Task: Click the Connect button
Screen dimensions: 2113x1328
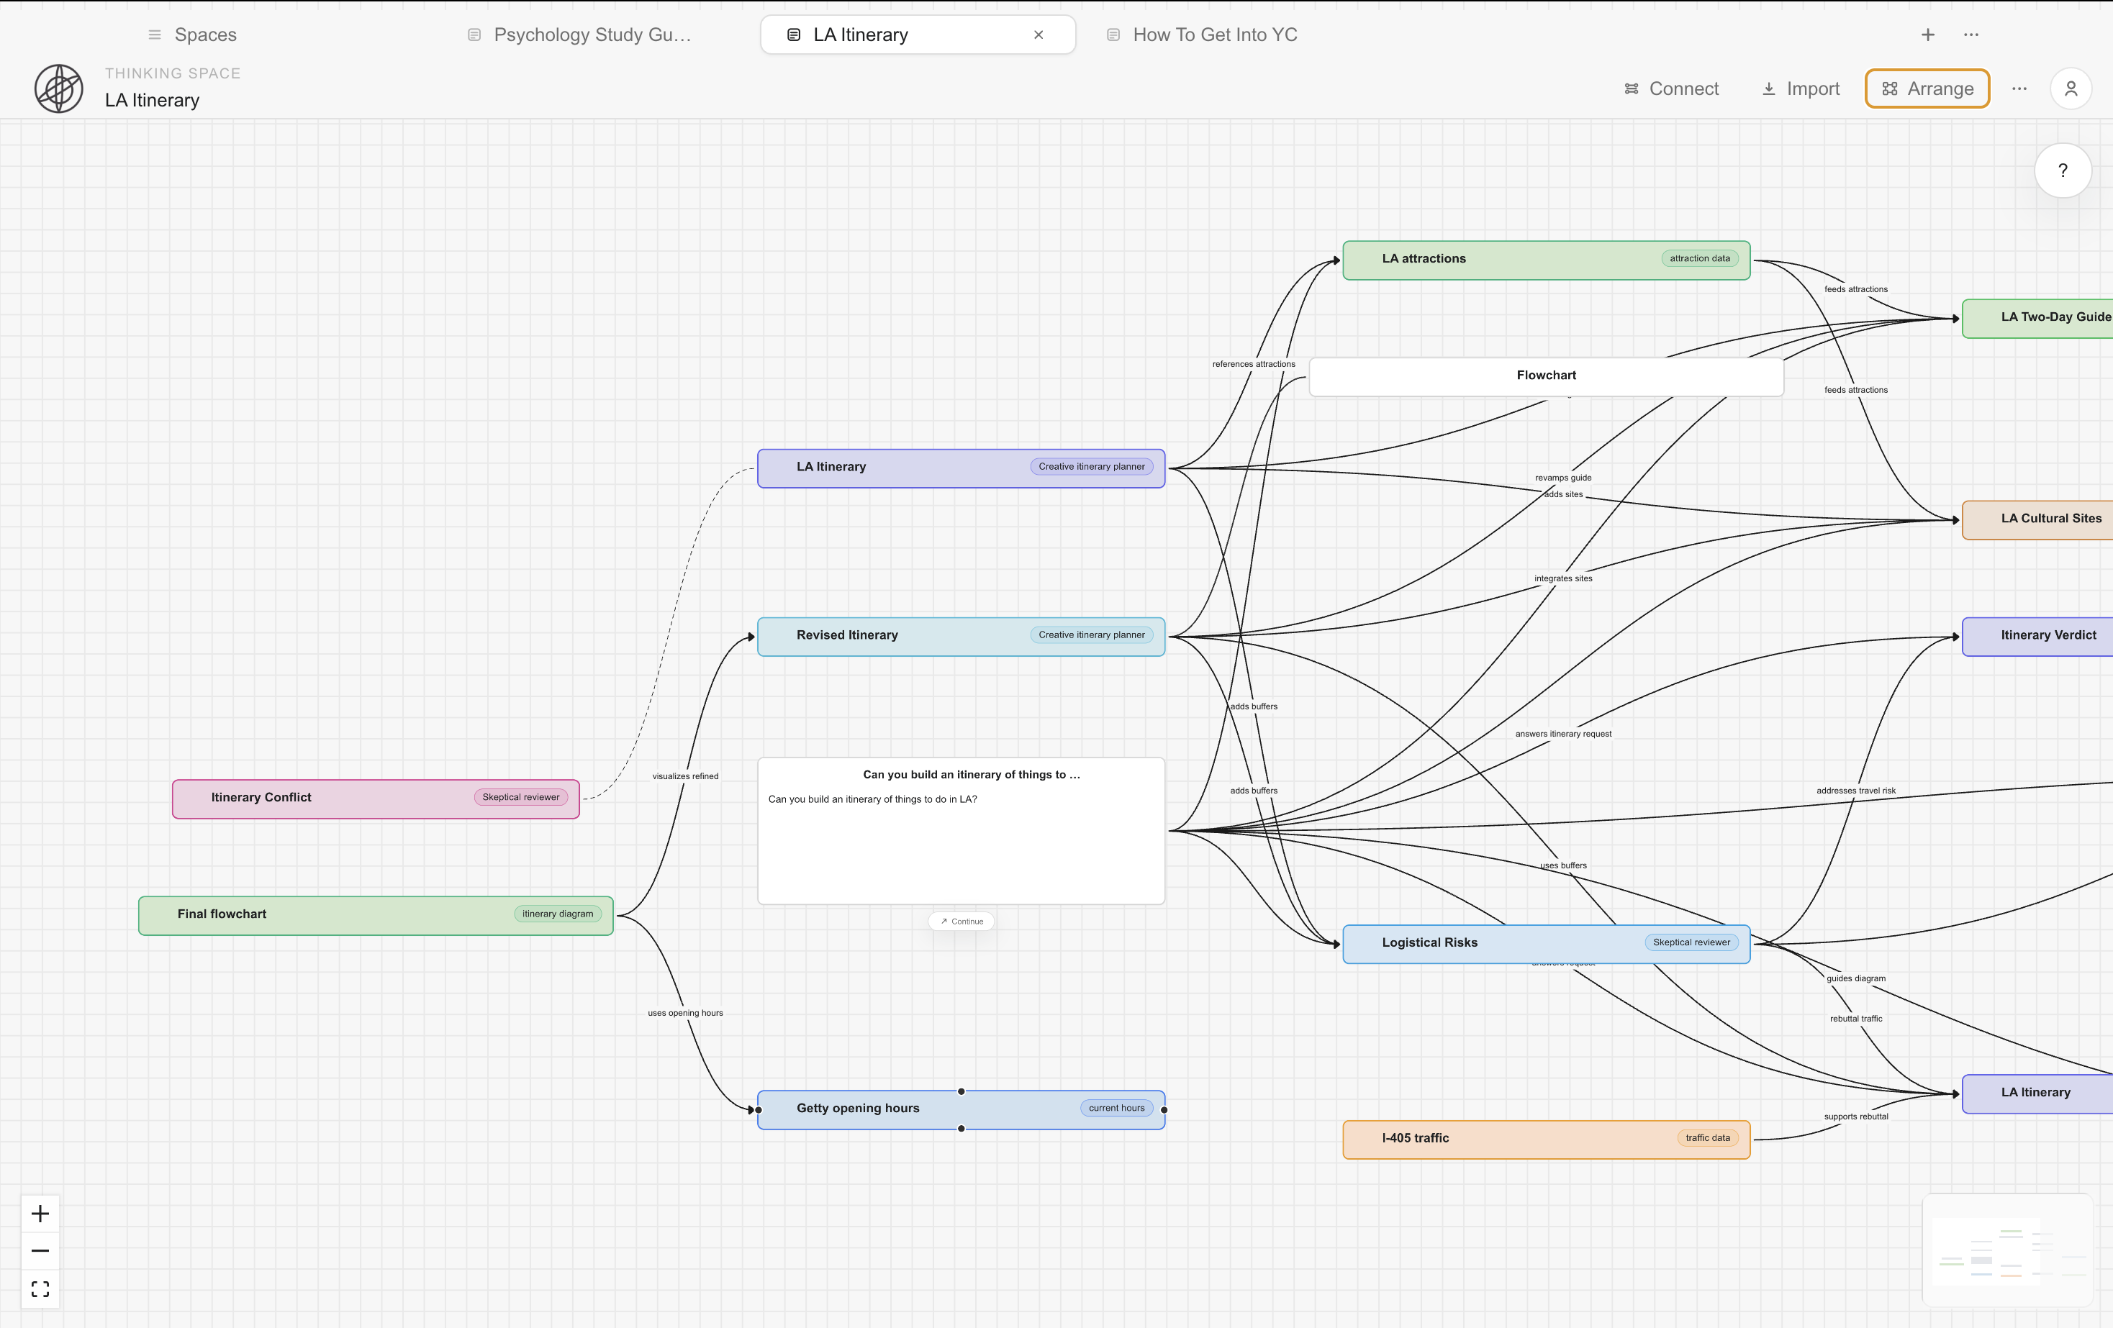Action: 1670,88
